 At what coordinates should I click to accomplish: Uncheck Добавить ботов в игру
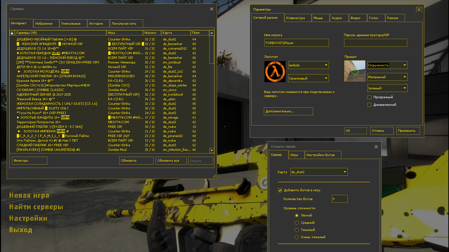point(280,190)
